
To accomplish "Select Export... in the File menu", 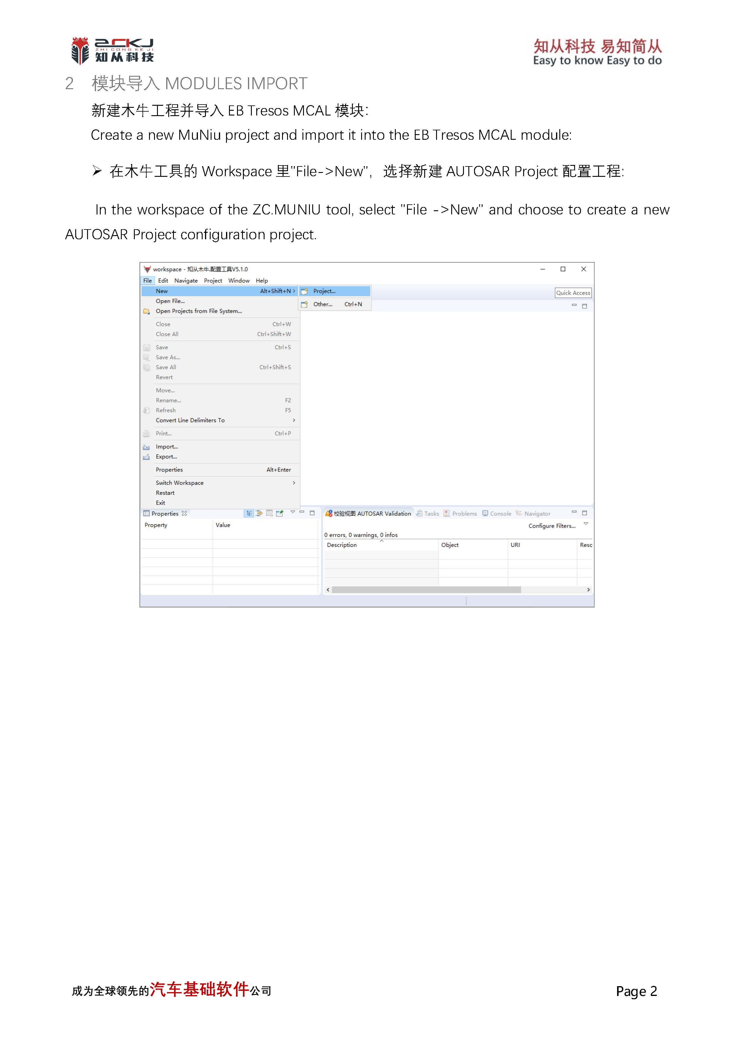I will [220, 457].
